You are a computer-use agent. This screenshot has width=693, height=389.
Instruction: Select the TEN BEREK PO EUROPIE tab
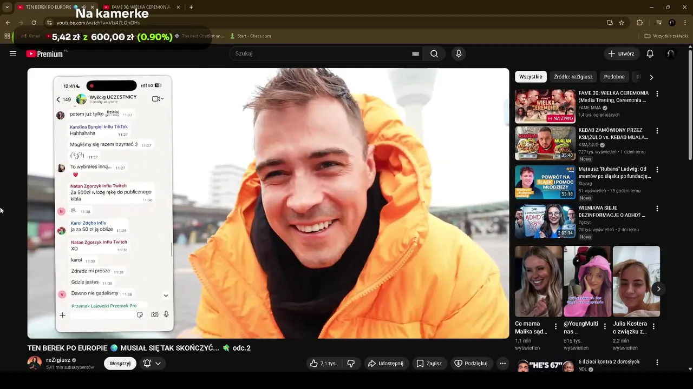49,7
